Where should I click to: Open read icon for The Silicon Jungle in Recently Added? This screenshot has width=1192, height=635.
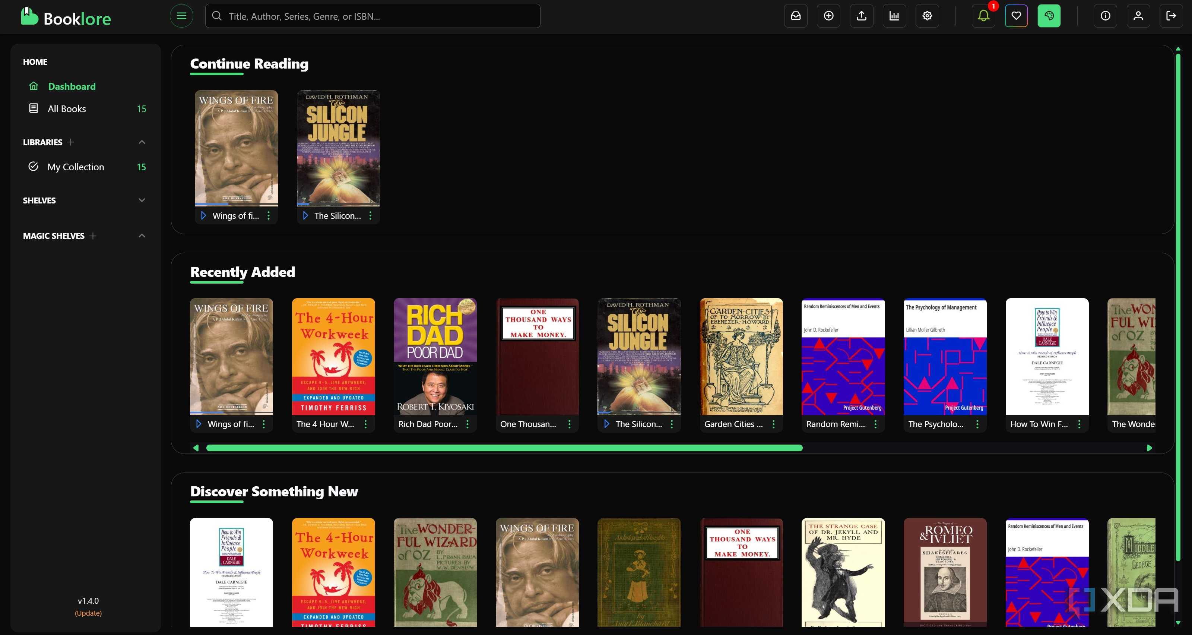[606, 424]
